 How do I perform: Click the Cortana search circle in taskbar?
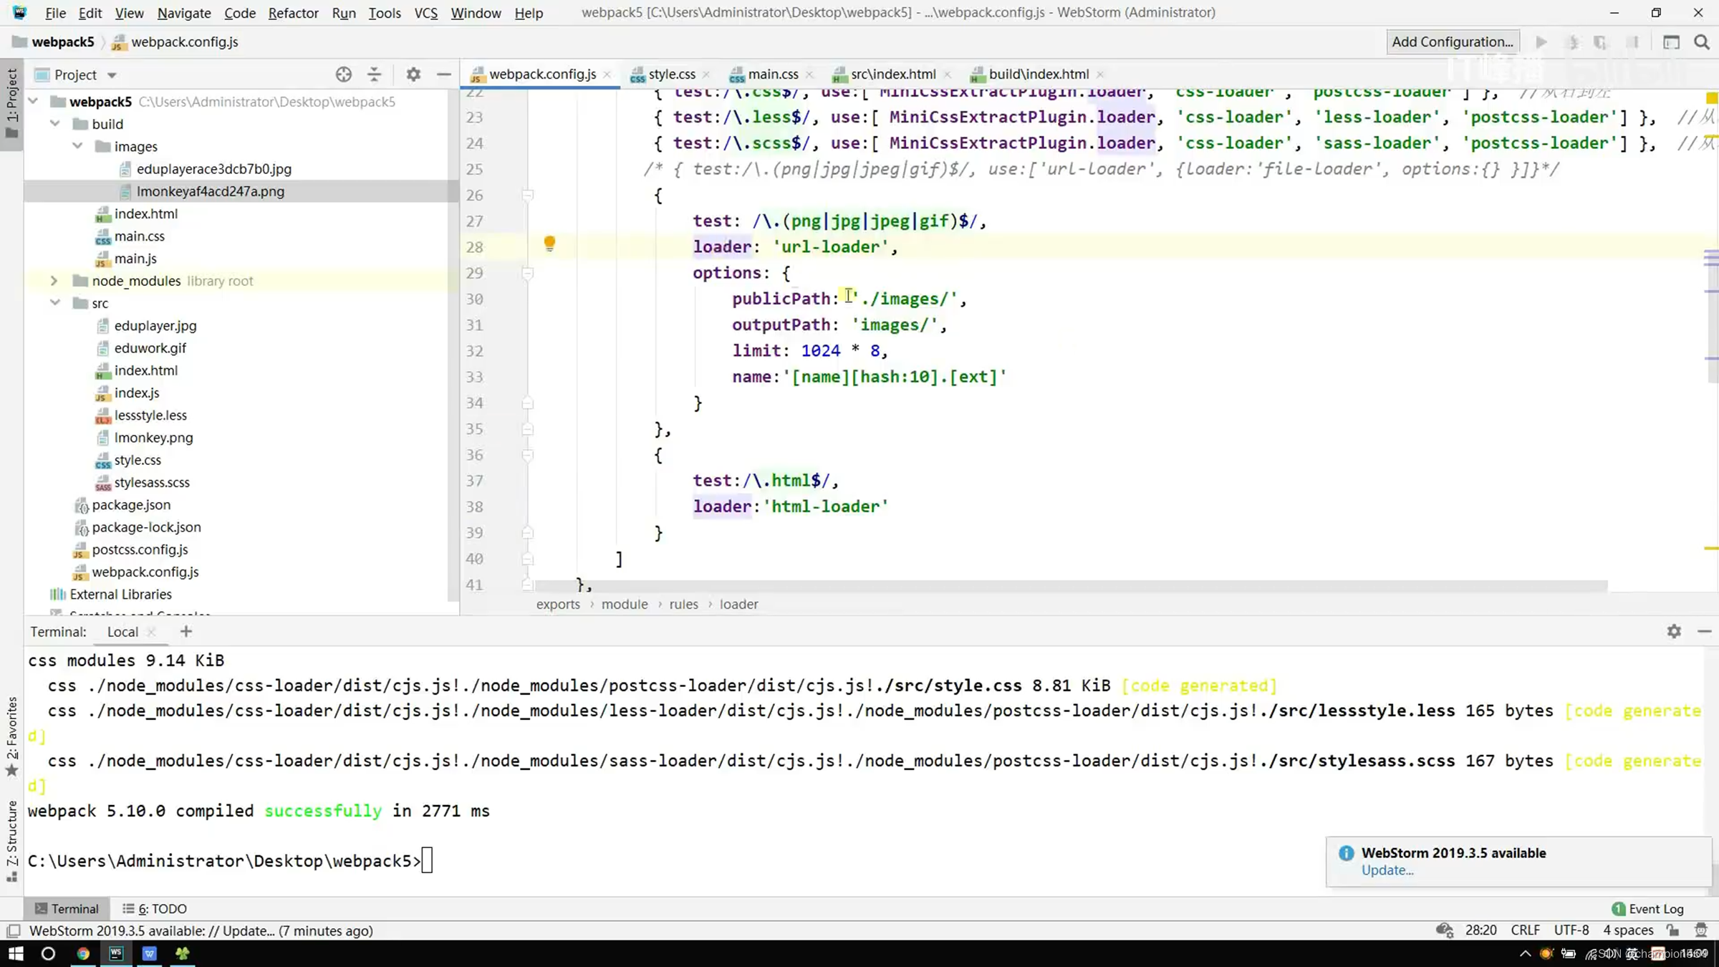[x=48, y=953]
